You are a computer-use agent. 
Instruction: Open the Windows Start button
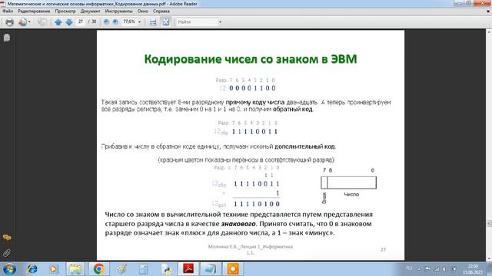[9, 269]
